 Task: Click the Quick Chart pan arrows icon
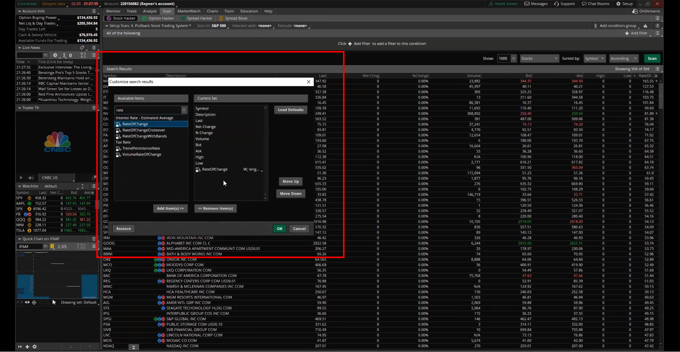pos(27,302)
